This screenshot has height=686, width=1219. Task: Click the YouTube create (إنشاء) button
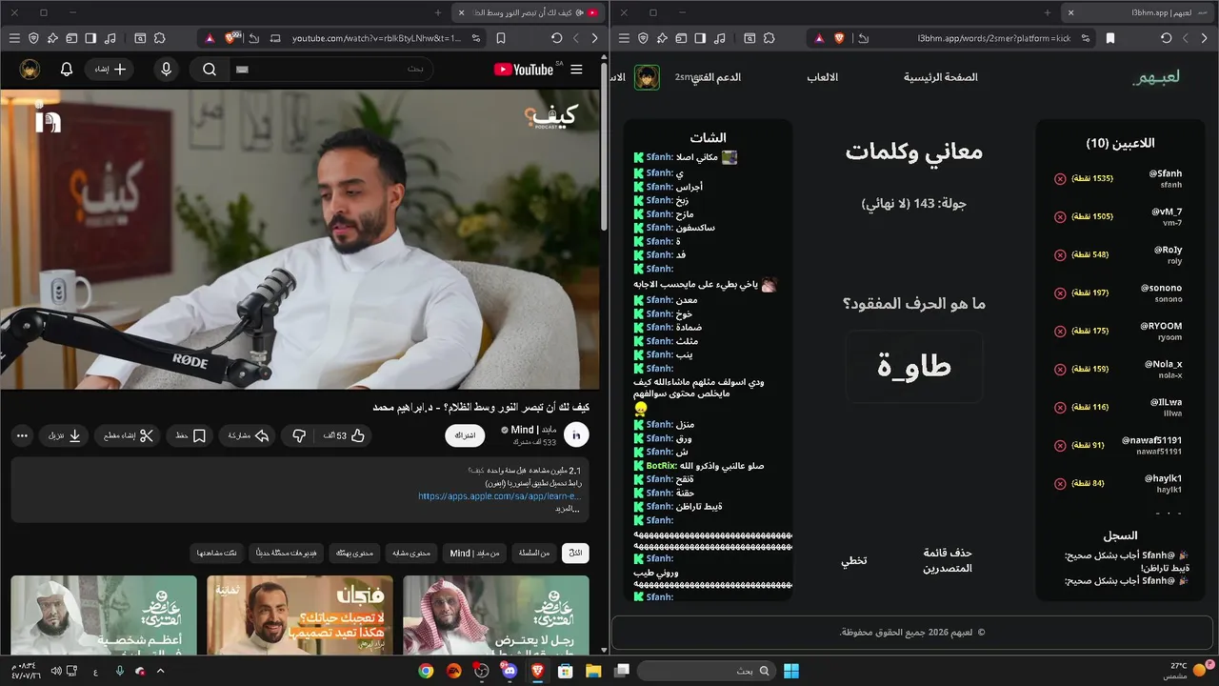click(x=110, y=70)
